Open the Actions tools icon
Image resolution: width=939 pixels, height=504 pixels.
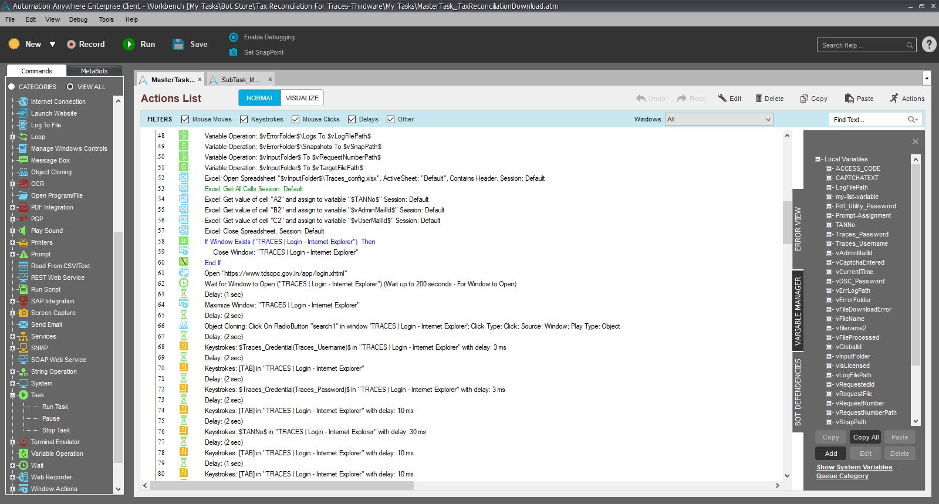[x=894, y=98]
